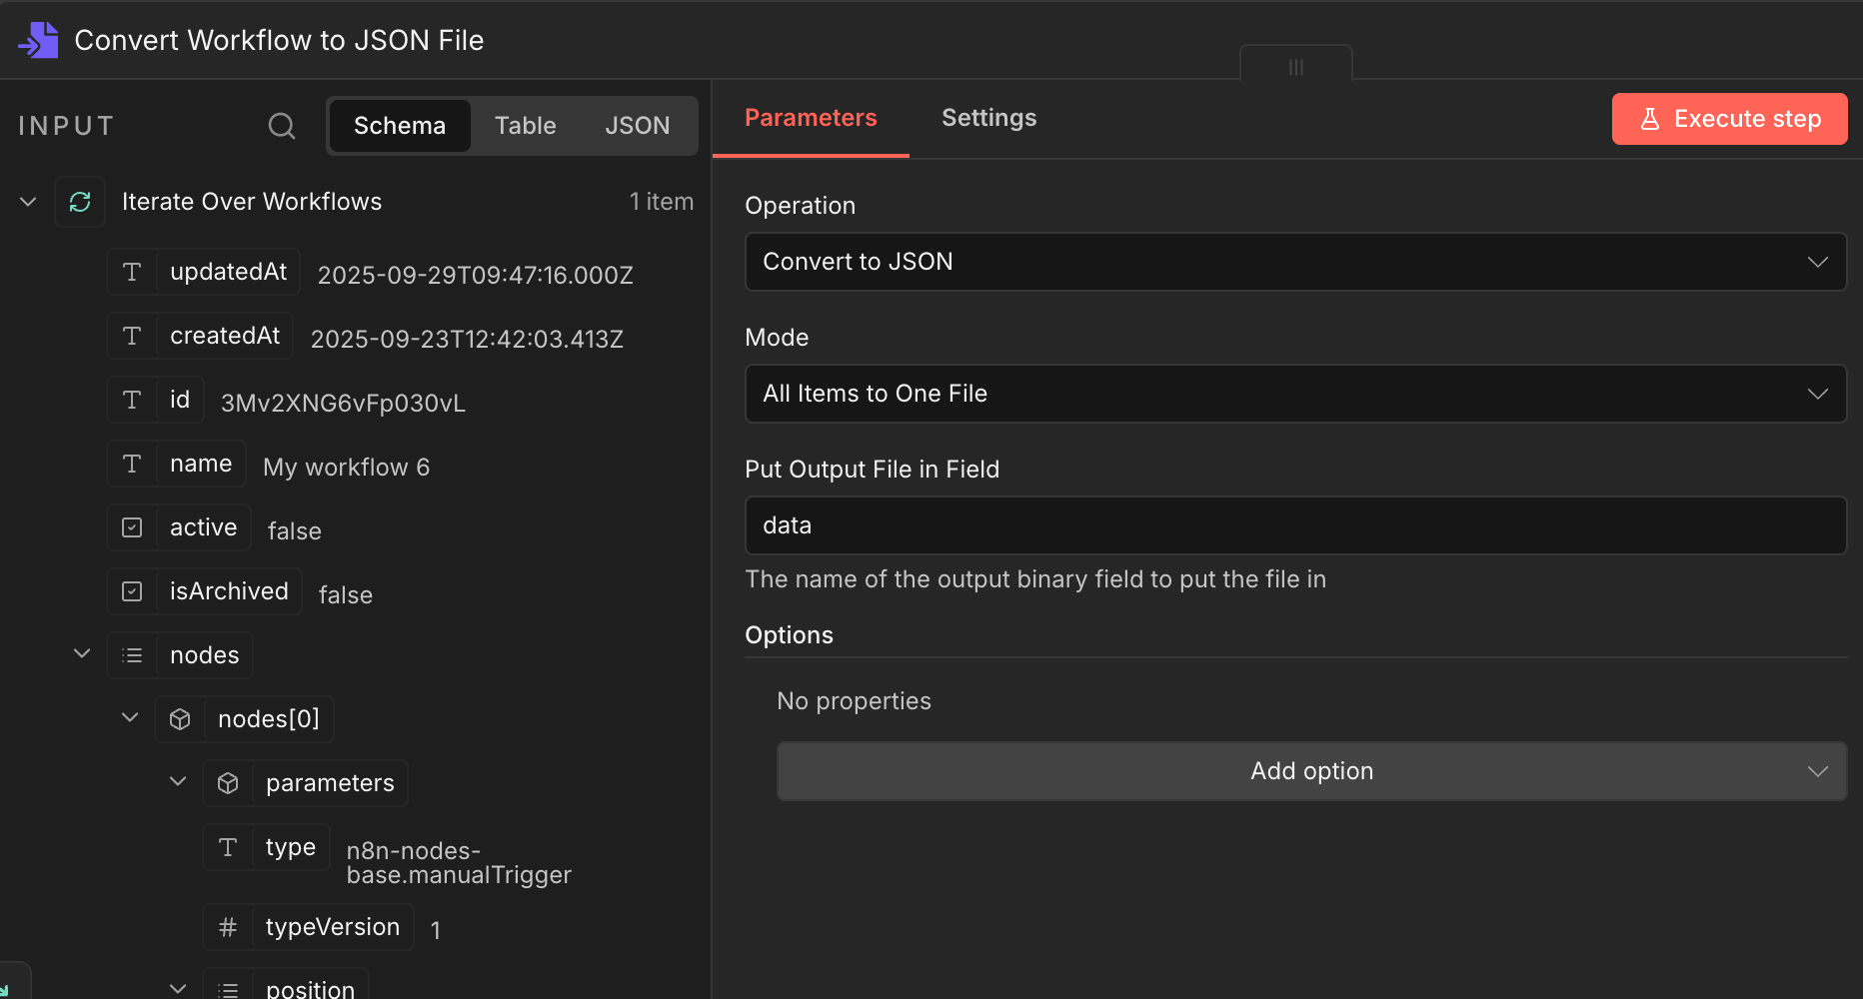Click the boolean icon beside active field
The image size is (1863, 999).
tap(132, 527)
